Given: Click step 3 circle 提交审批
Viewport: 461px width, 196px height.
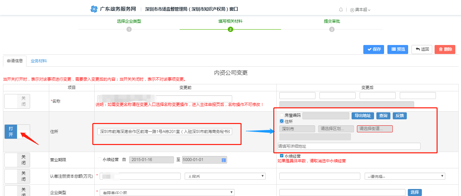Looking at the screenshot, I should [x=332, y=29].
